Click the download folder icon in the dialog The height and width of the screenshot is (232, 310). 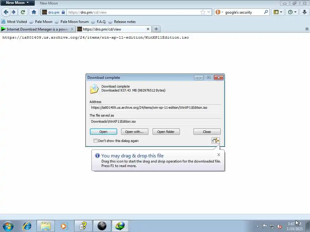(x=94, y=89)
